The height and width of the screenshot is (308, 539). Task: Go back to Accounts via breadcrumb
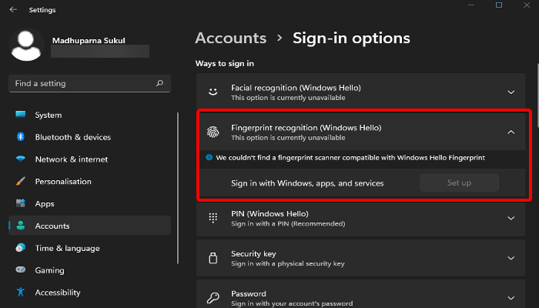[x=230, y=38]
